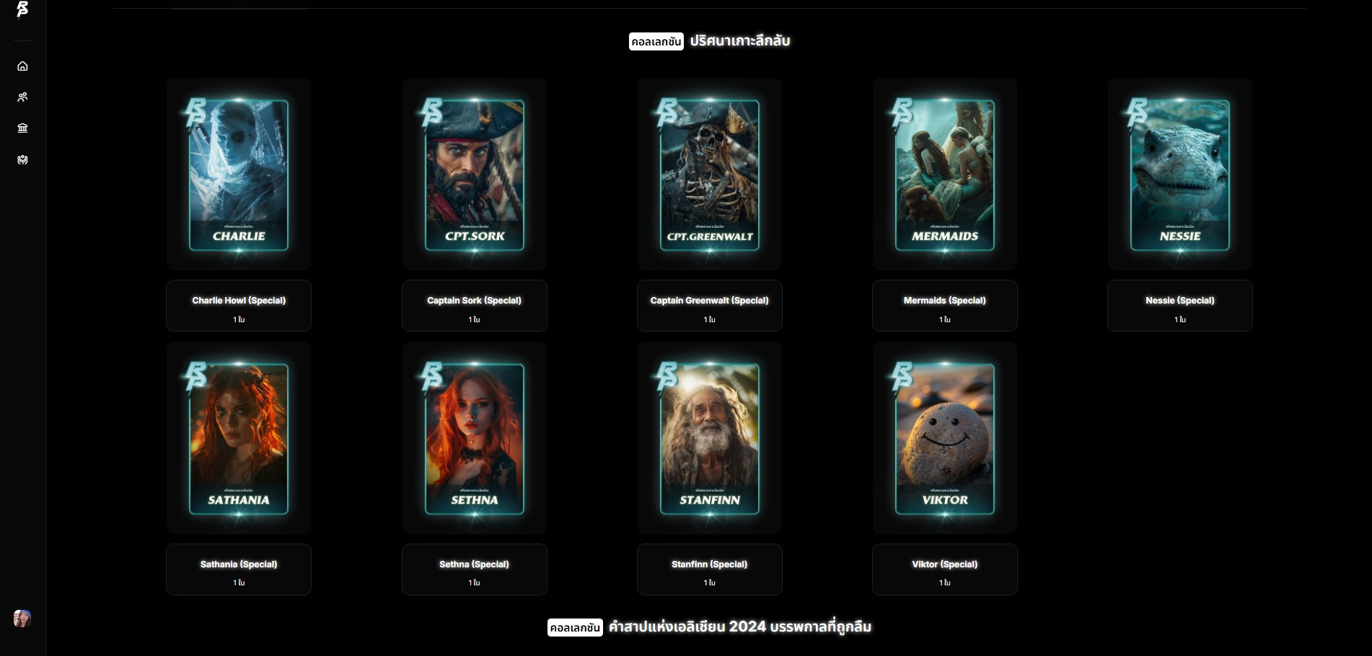View the Mermaids card image

click(945, 174)
